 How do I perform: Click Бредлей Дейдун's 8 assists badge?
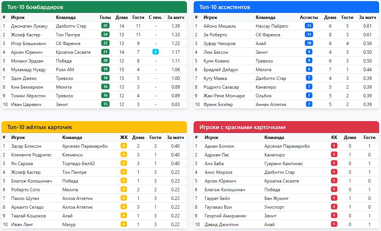click(309, 70)
